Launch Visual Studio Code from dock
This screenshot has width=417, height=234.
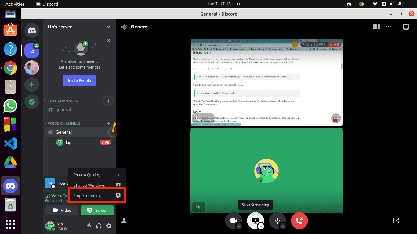coord(10,144)
